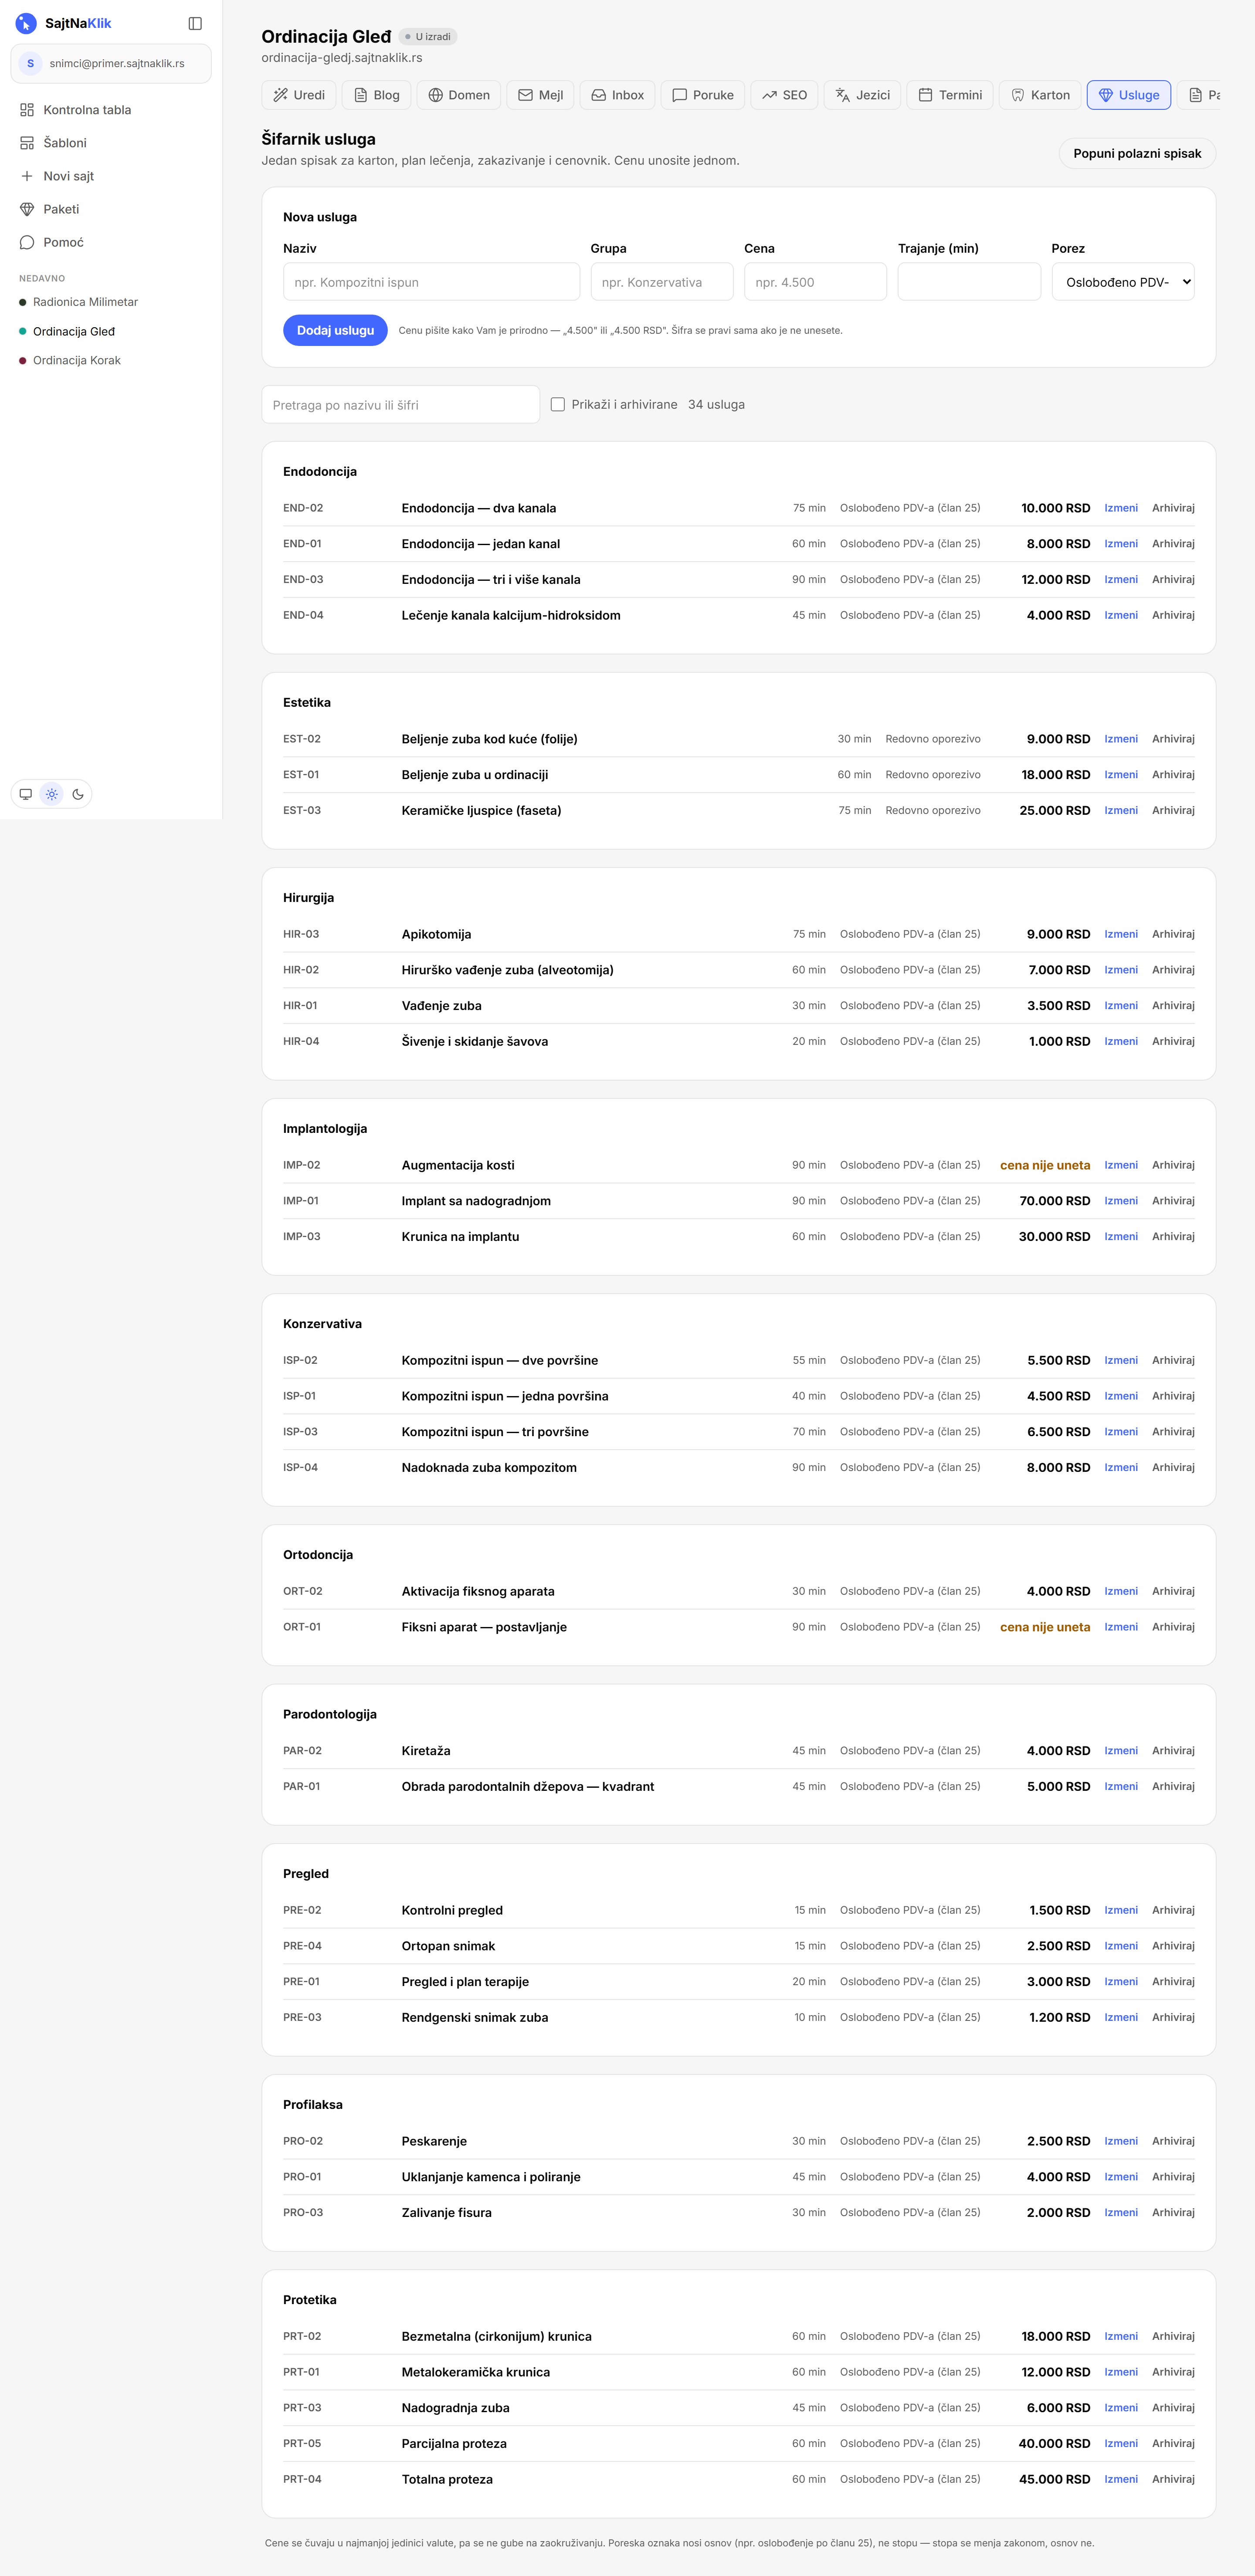Image resolution: width=1255 pixels, height=2576 pixels.
Task: Click Izmeni for Augmentacija kosti
Action: (1121, 1165)
